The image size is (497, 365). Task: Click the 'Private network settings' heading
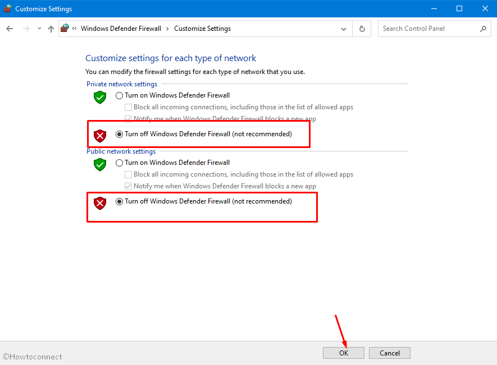point(122,84)
